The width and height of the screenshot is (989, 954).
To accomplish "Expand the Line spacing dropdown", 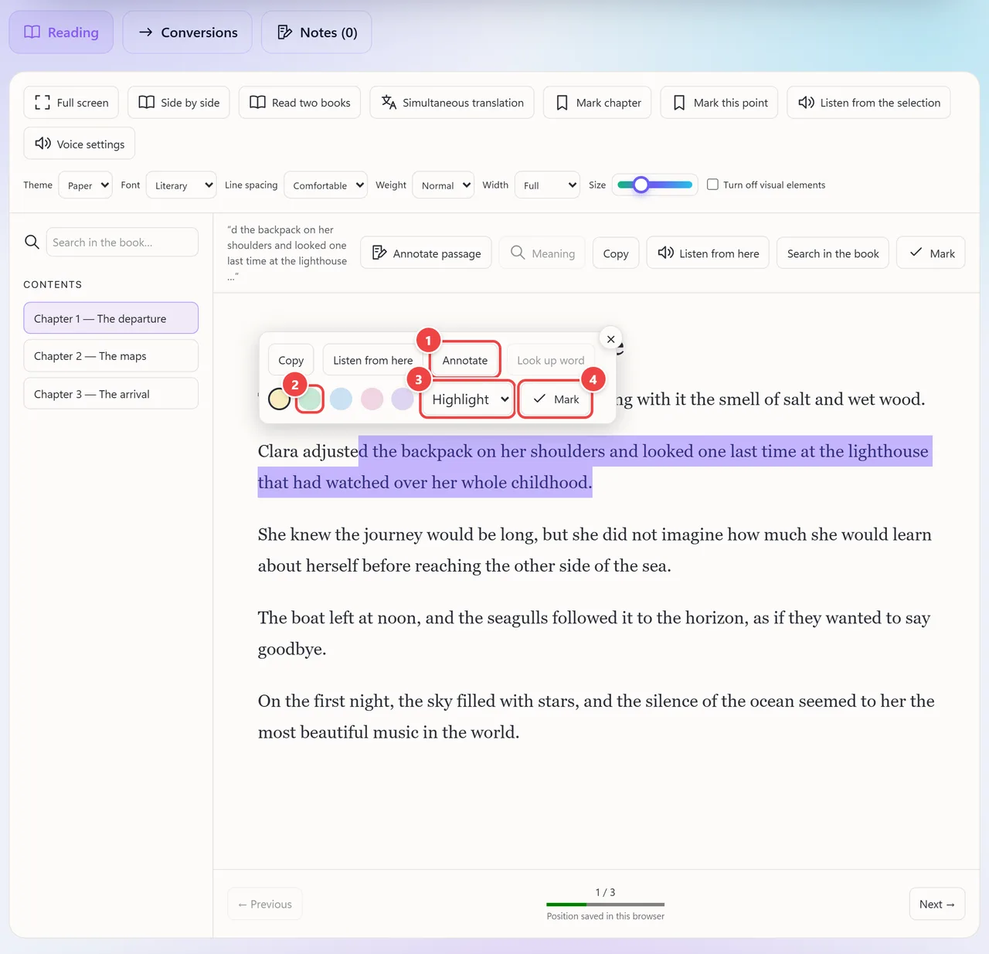I will (325, 185).
